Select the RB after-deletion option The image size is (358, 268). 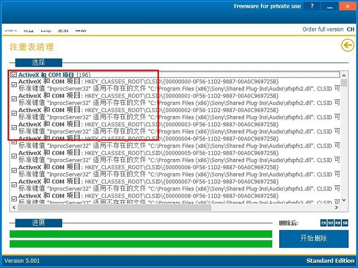coord(338,223)
